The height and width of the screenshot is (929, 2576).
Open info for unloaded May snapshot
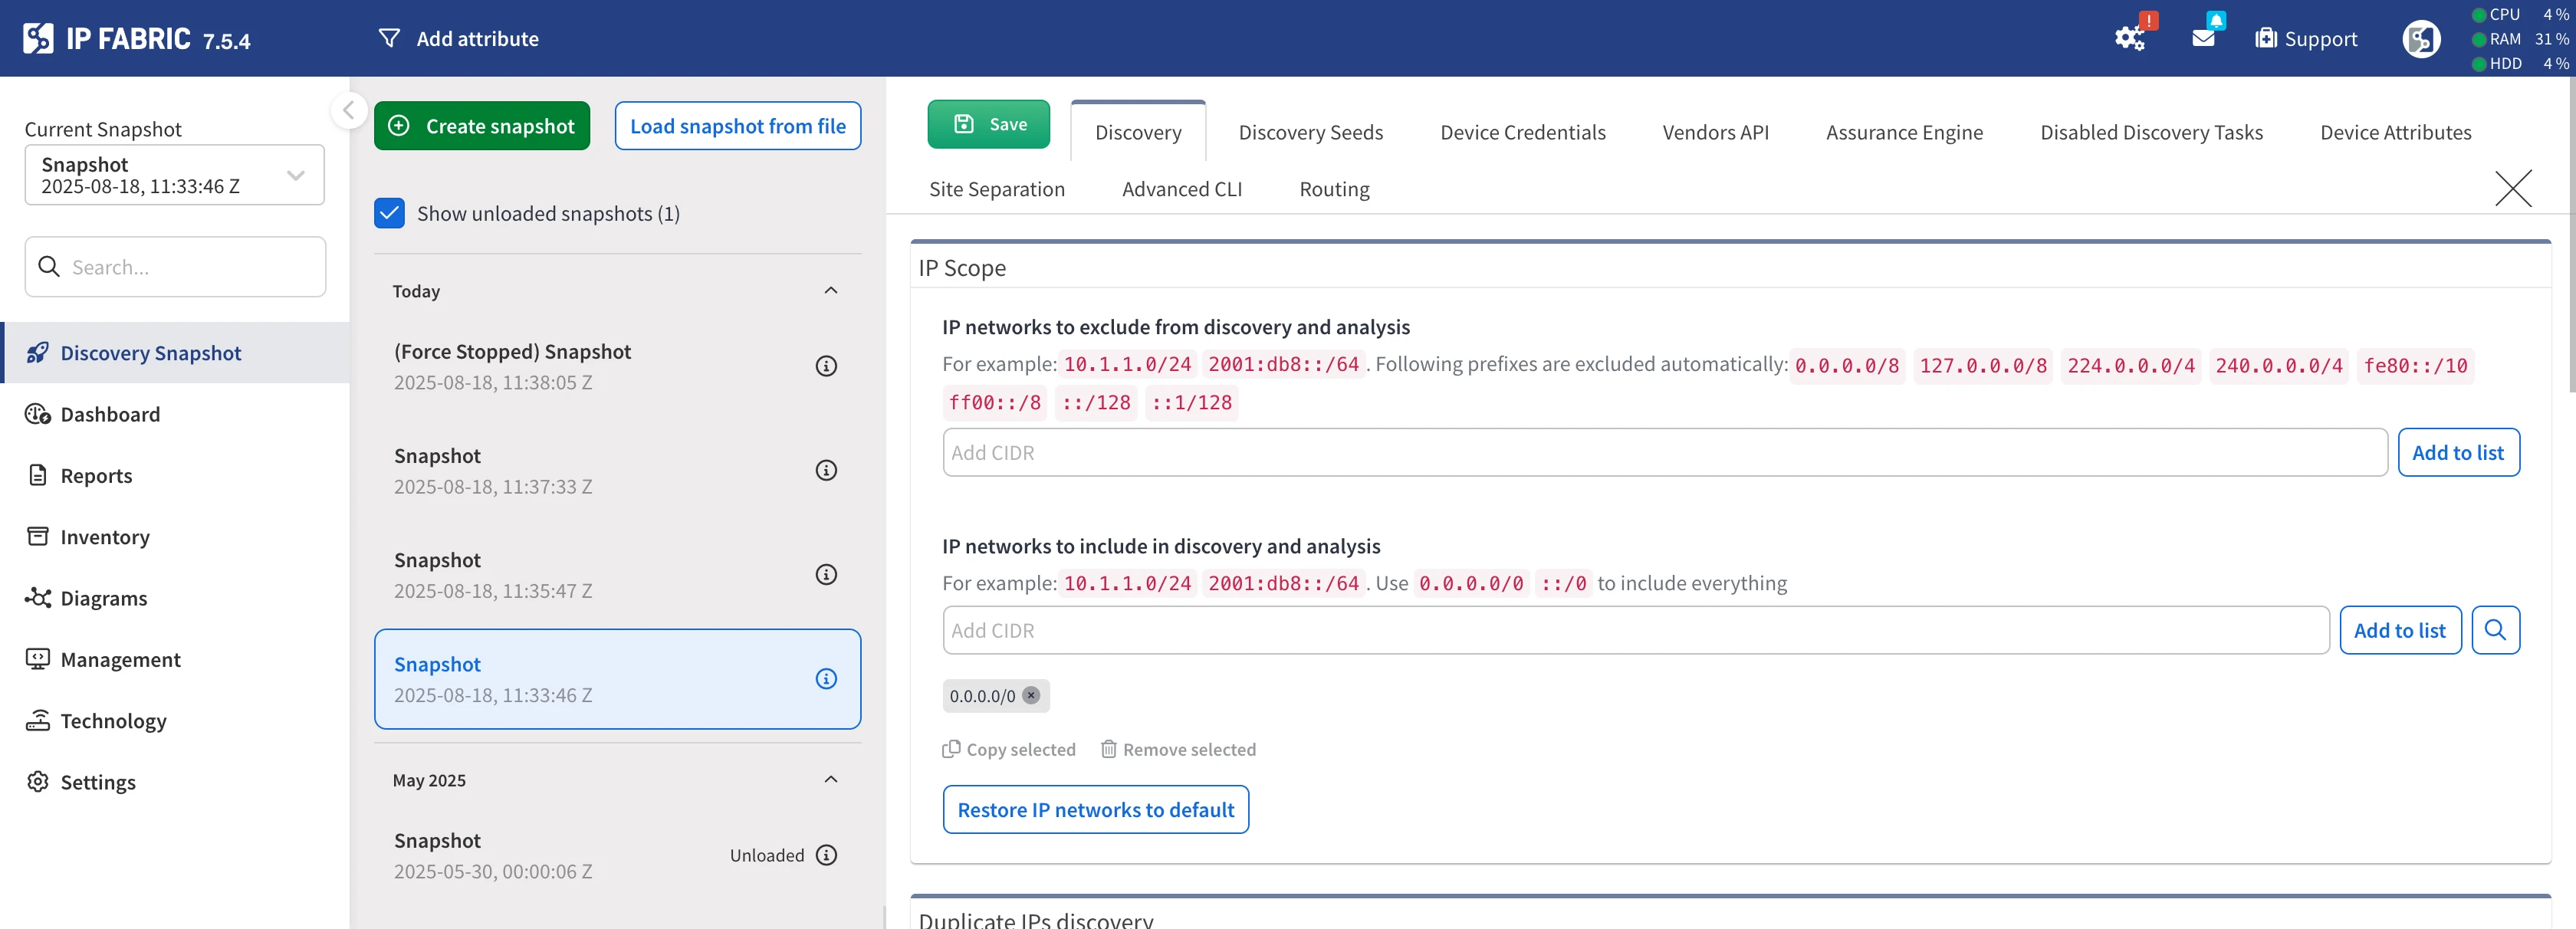pyautogui.click(x=826, y=855)
